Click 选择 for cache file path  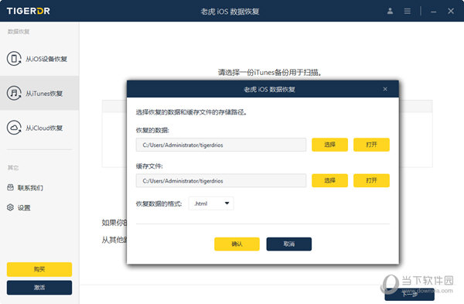(x=329, y=180)
